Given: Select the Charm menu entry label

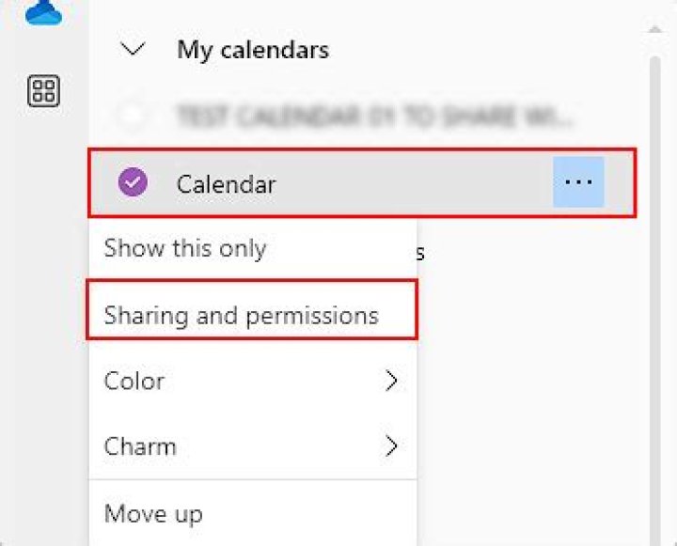Looking at the screenshot, I should tap(140, 446).
